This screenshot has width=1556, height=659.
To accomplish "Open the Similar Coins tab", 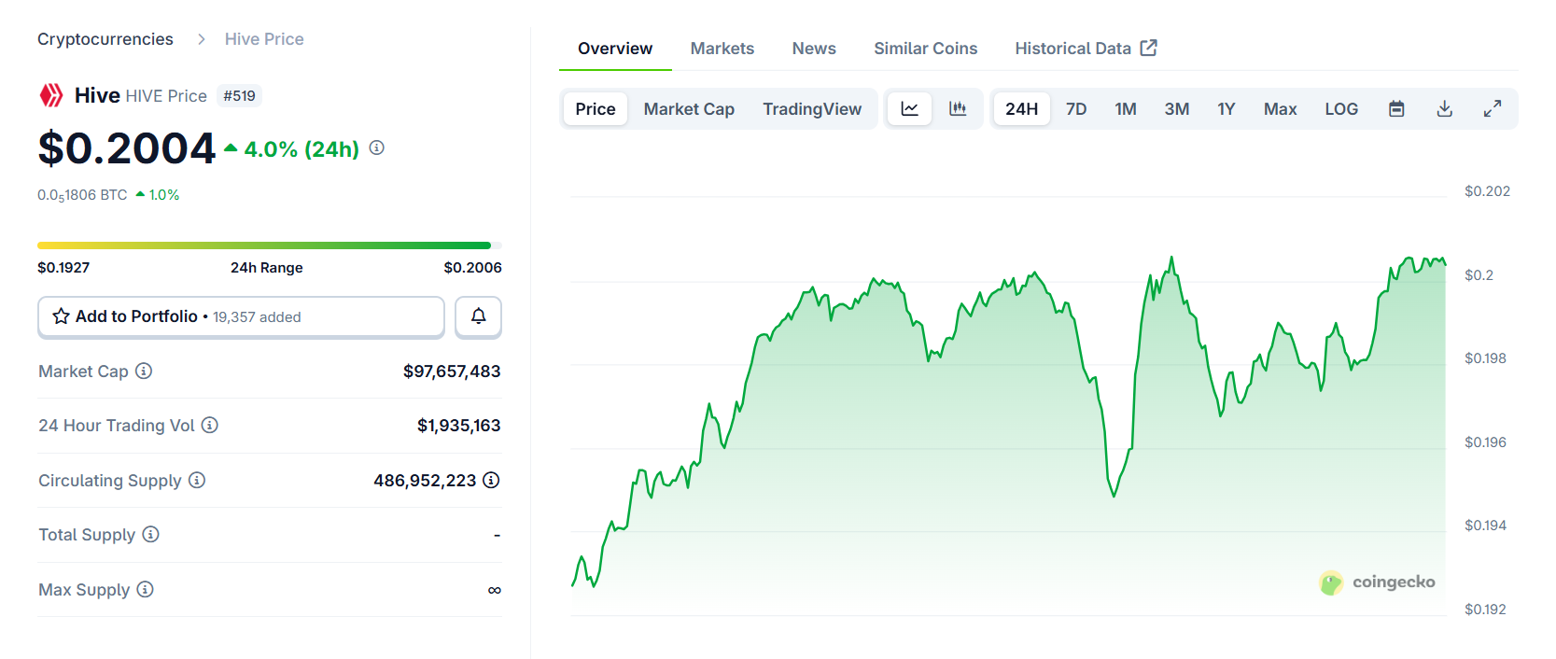I will coord(926,49).
